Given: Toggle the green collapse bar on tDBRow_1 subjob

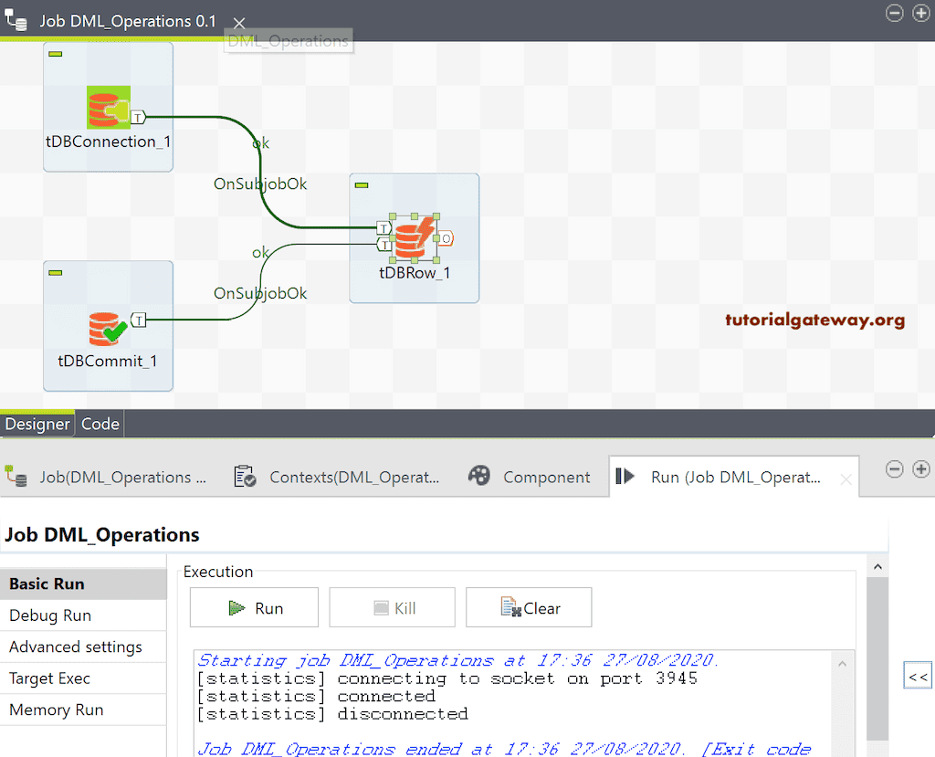Looking at the screenshot, I should click(361, 184).
